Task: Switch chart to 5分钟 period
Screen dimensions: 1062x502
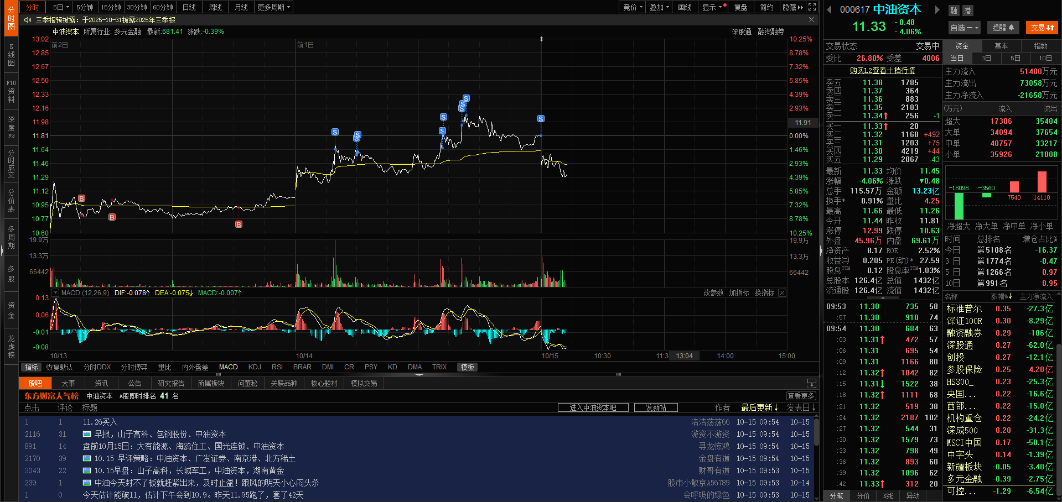Action: click(85, 7)
